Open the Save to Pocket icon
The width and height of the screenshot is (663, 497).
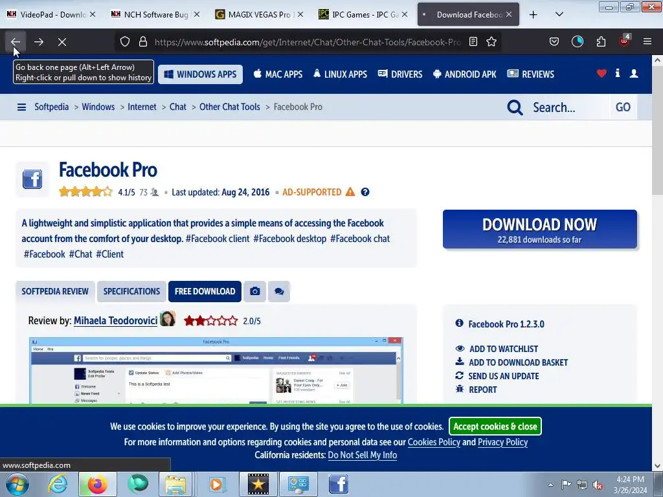tap(554, 41)
